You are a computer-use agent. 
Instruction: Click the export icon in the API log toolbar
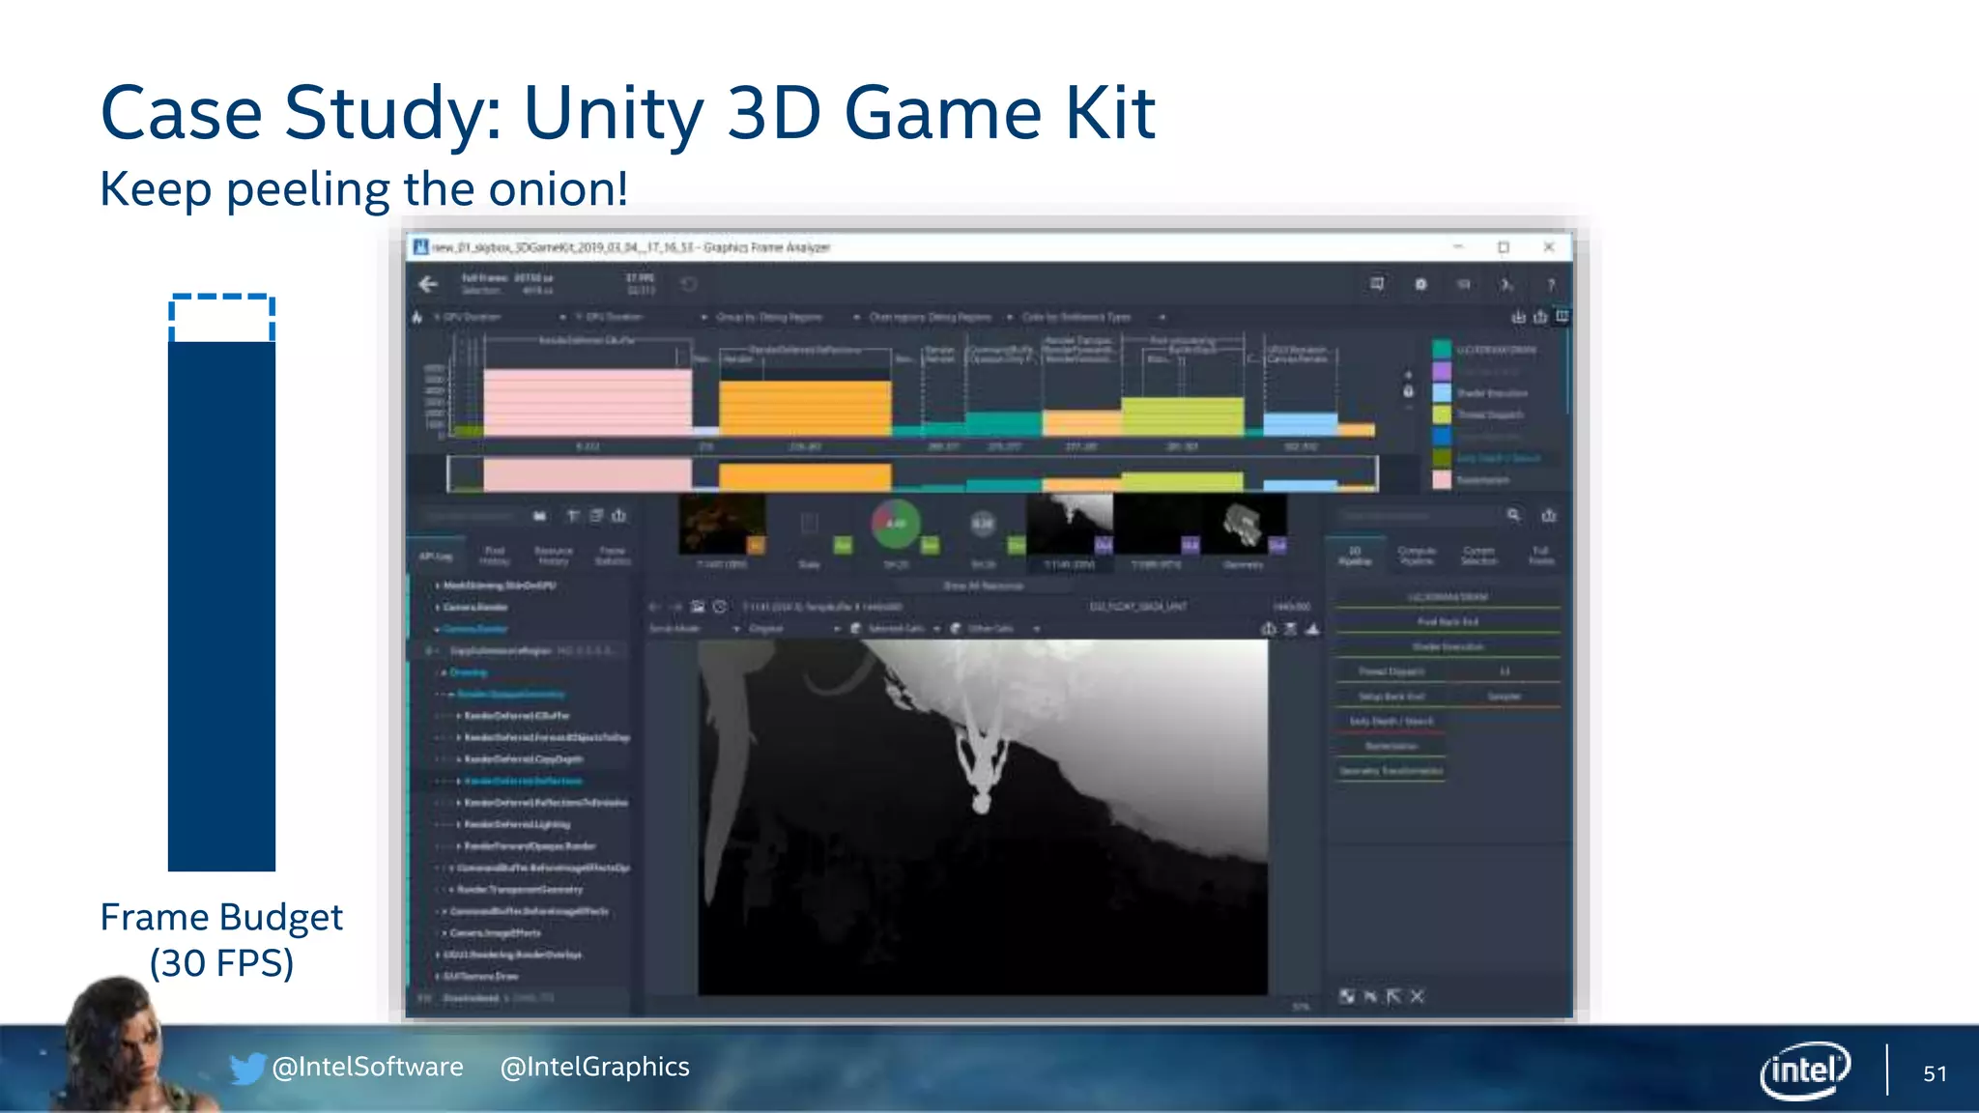[x=619, y=516]
